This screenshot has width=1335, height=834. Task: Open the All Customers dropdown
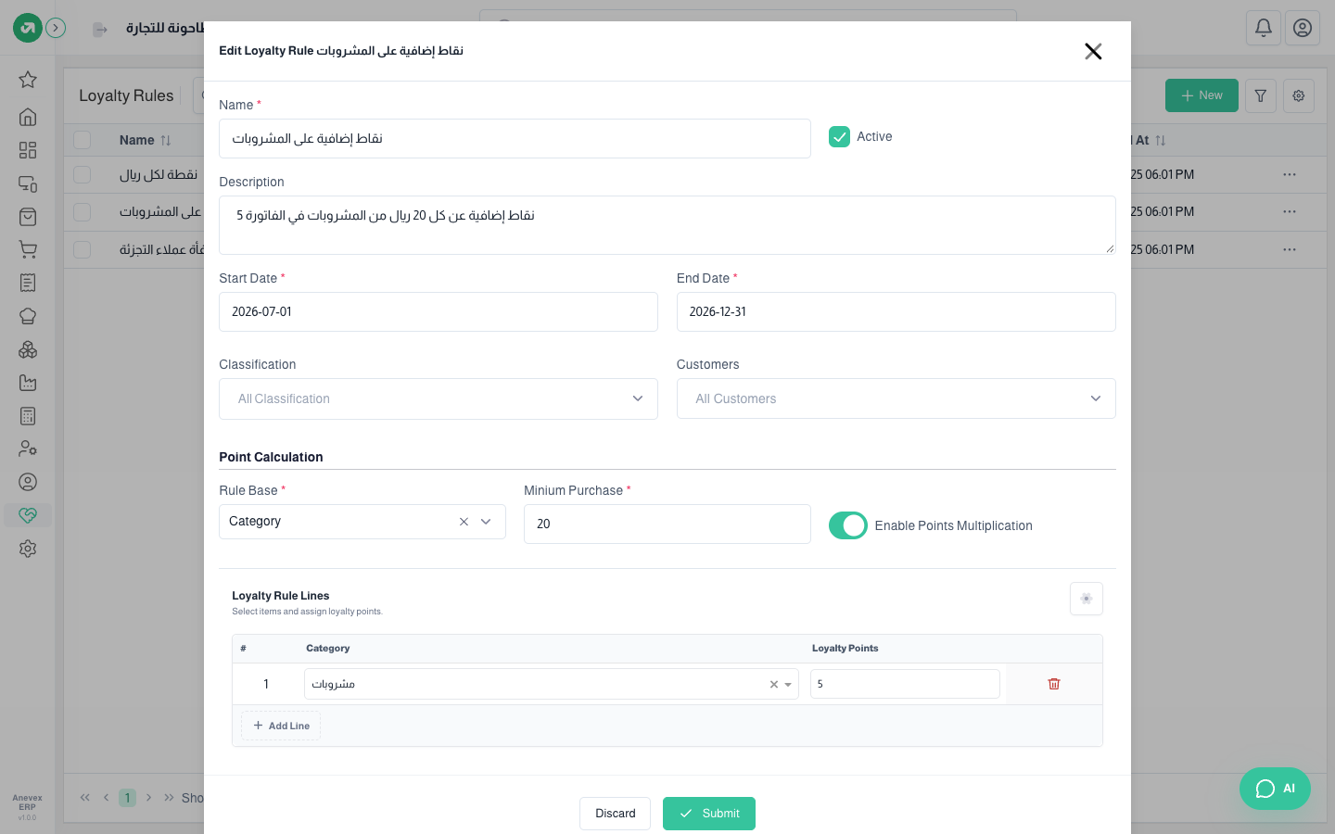(x=896, y=398)
